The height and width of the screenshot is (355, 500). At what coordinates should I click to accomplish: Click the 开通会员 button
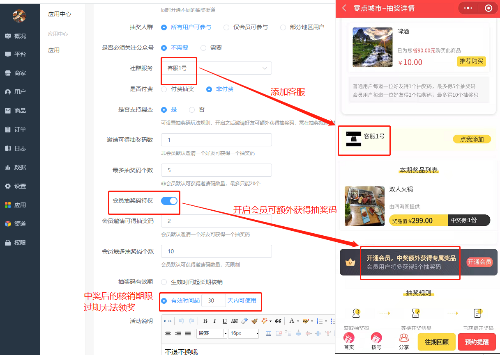tap(479, 262)
